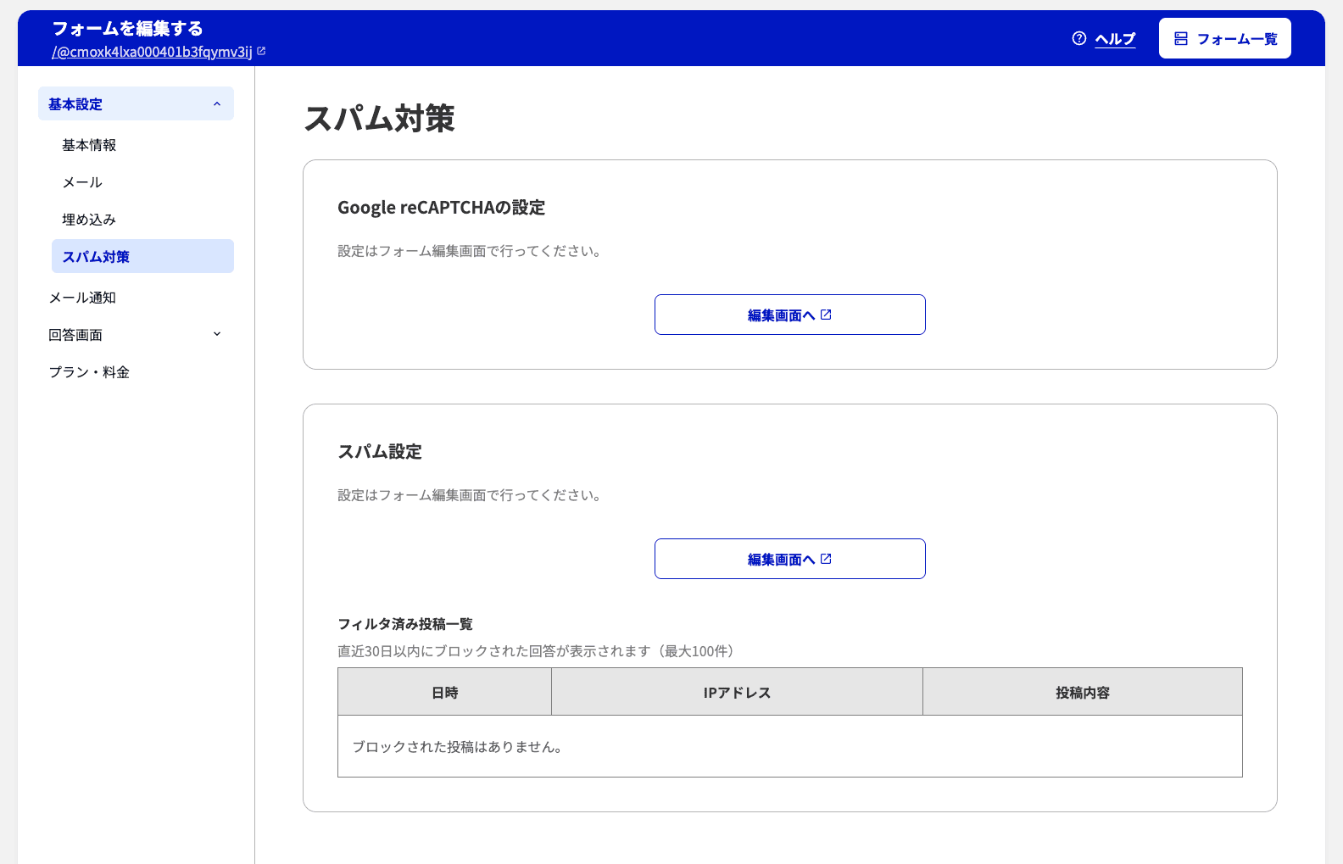Click external link icon beside form URL
The image size is (1343, 864).
(x=261, y=51)
